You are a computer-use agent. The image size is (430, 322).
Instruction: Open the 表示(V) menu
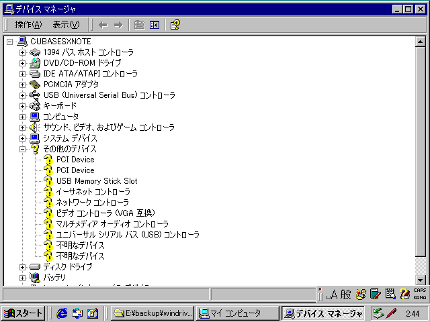[66, 25]
